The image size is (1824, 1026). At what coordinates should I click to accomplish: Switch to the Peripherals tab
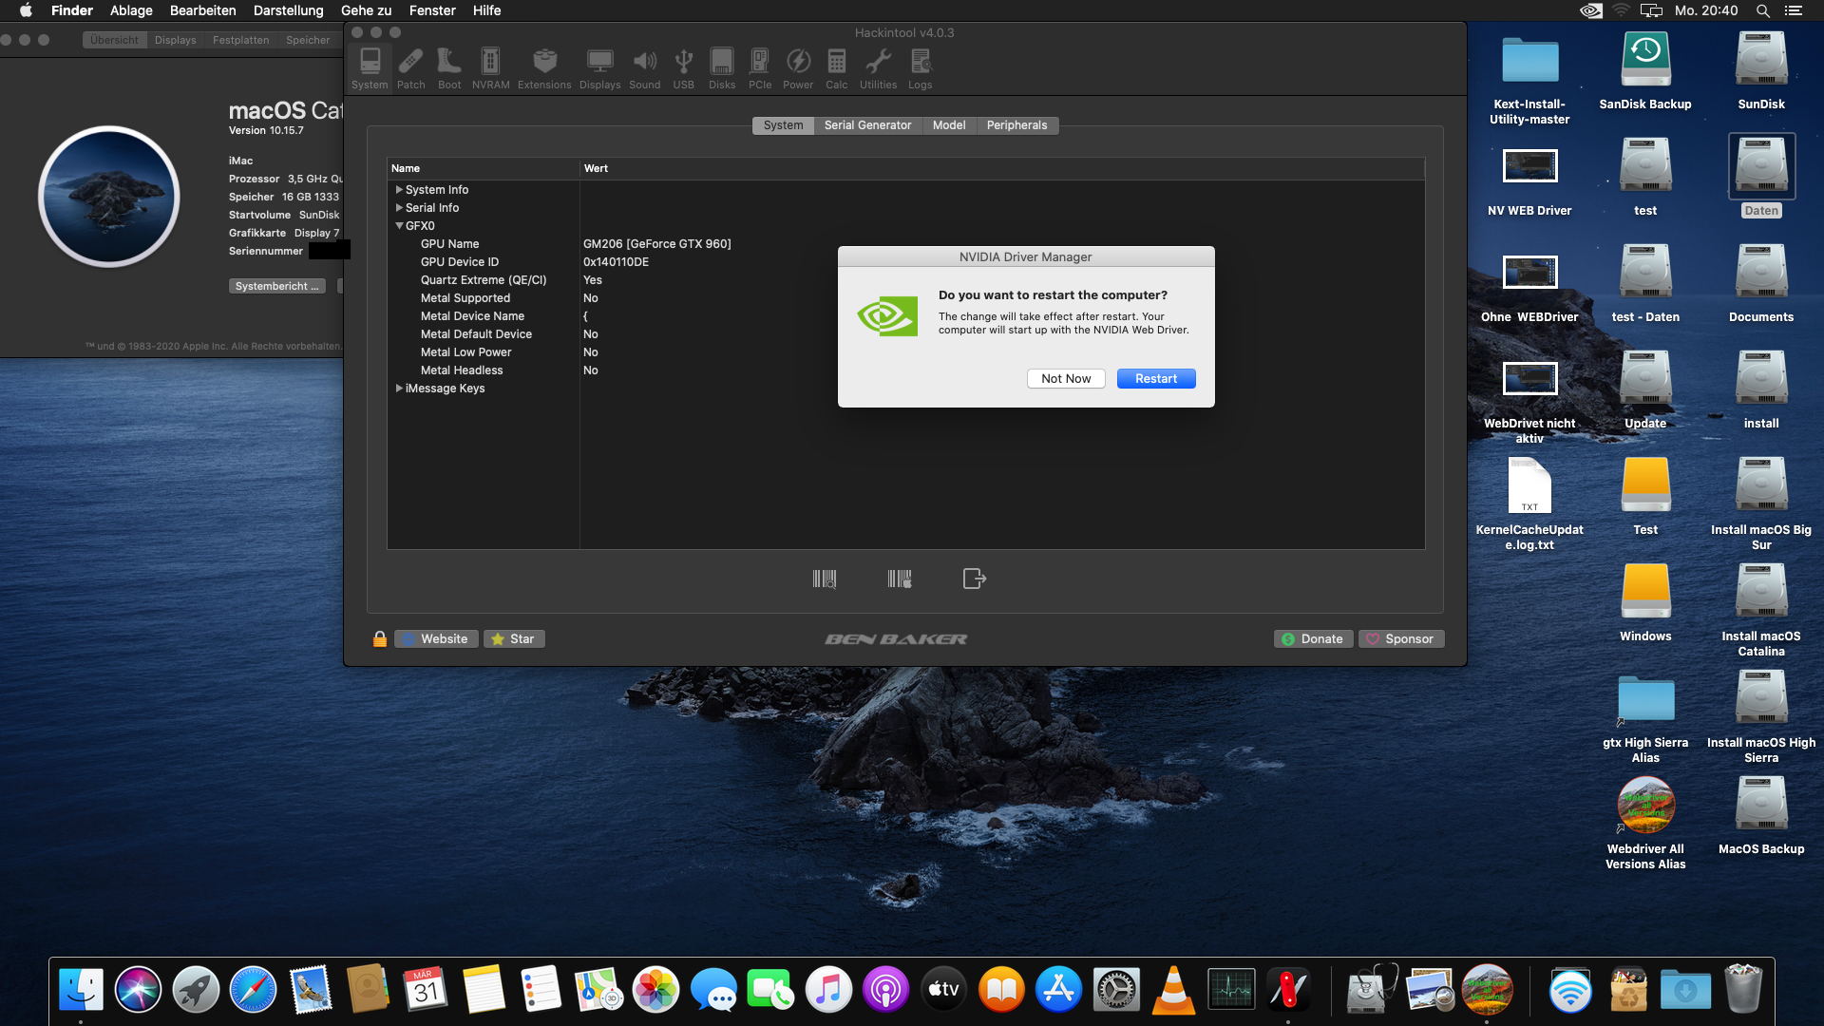click(x=1016, y=125)
